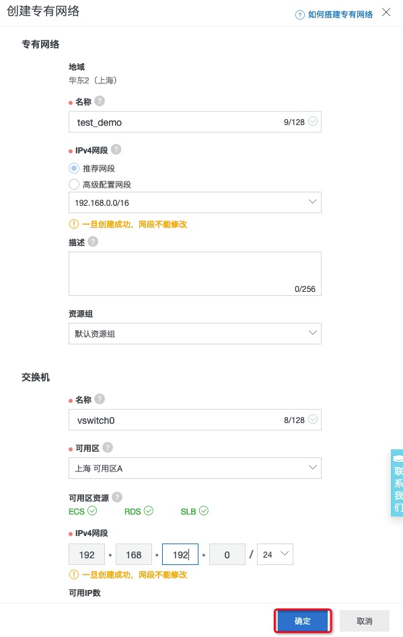Screen dimensions: 403x637
Task: Click the 确定 confirm button
Action: pyautogui.click(x=303, y=621)
